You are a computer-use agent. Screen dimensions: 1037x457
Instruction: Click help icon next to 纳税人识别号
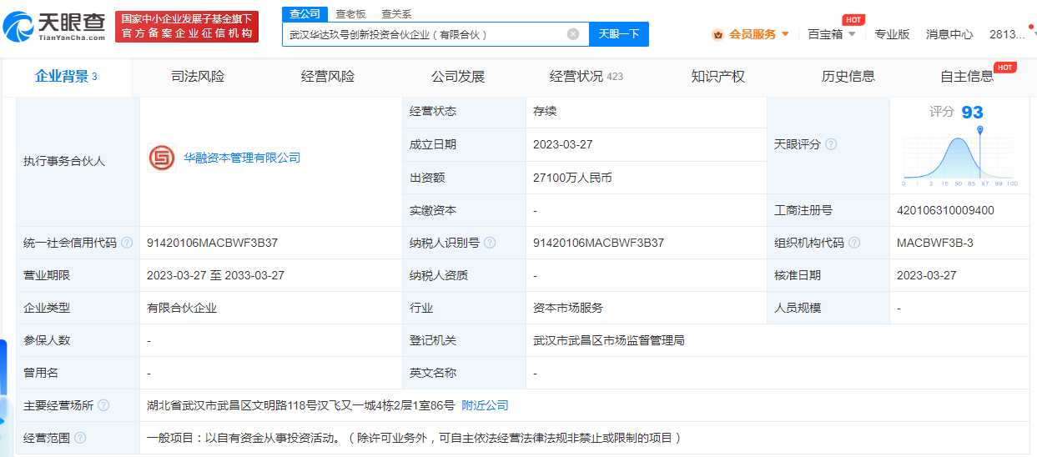coord(490,243)
